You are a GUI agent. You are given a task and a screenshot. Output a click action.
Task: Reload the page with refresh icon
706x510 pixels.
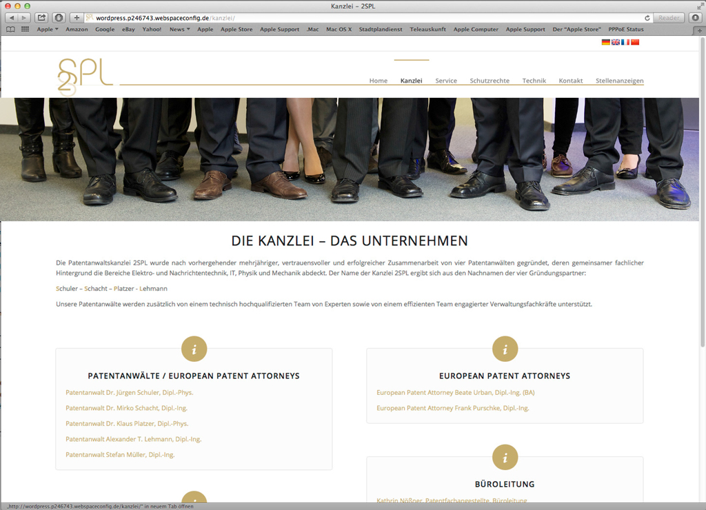coord(647,18)
